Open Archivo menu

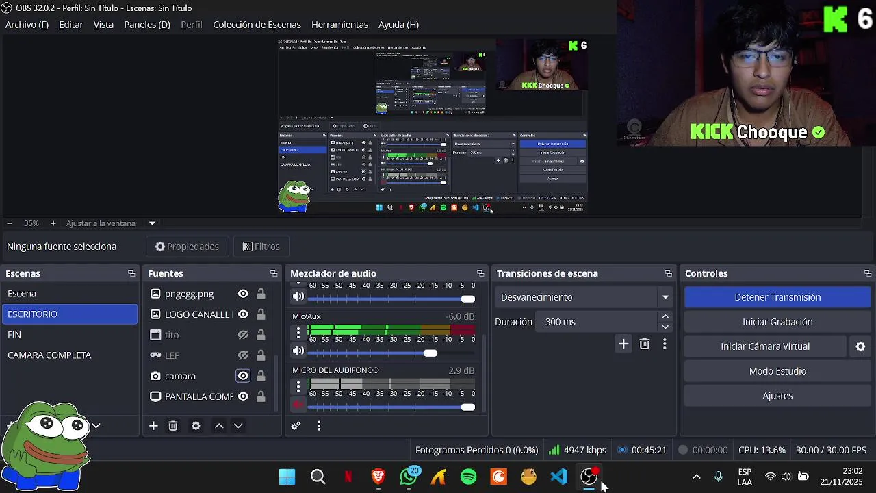pyautogui.click(x=27, y=25)
